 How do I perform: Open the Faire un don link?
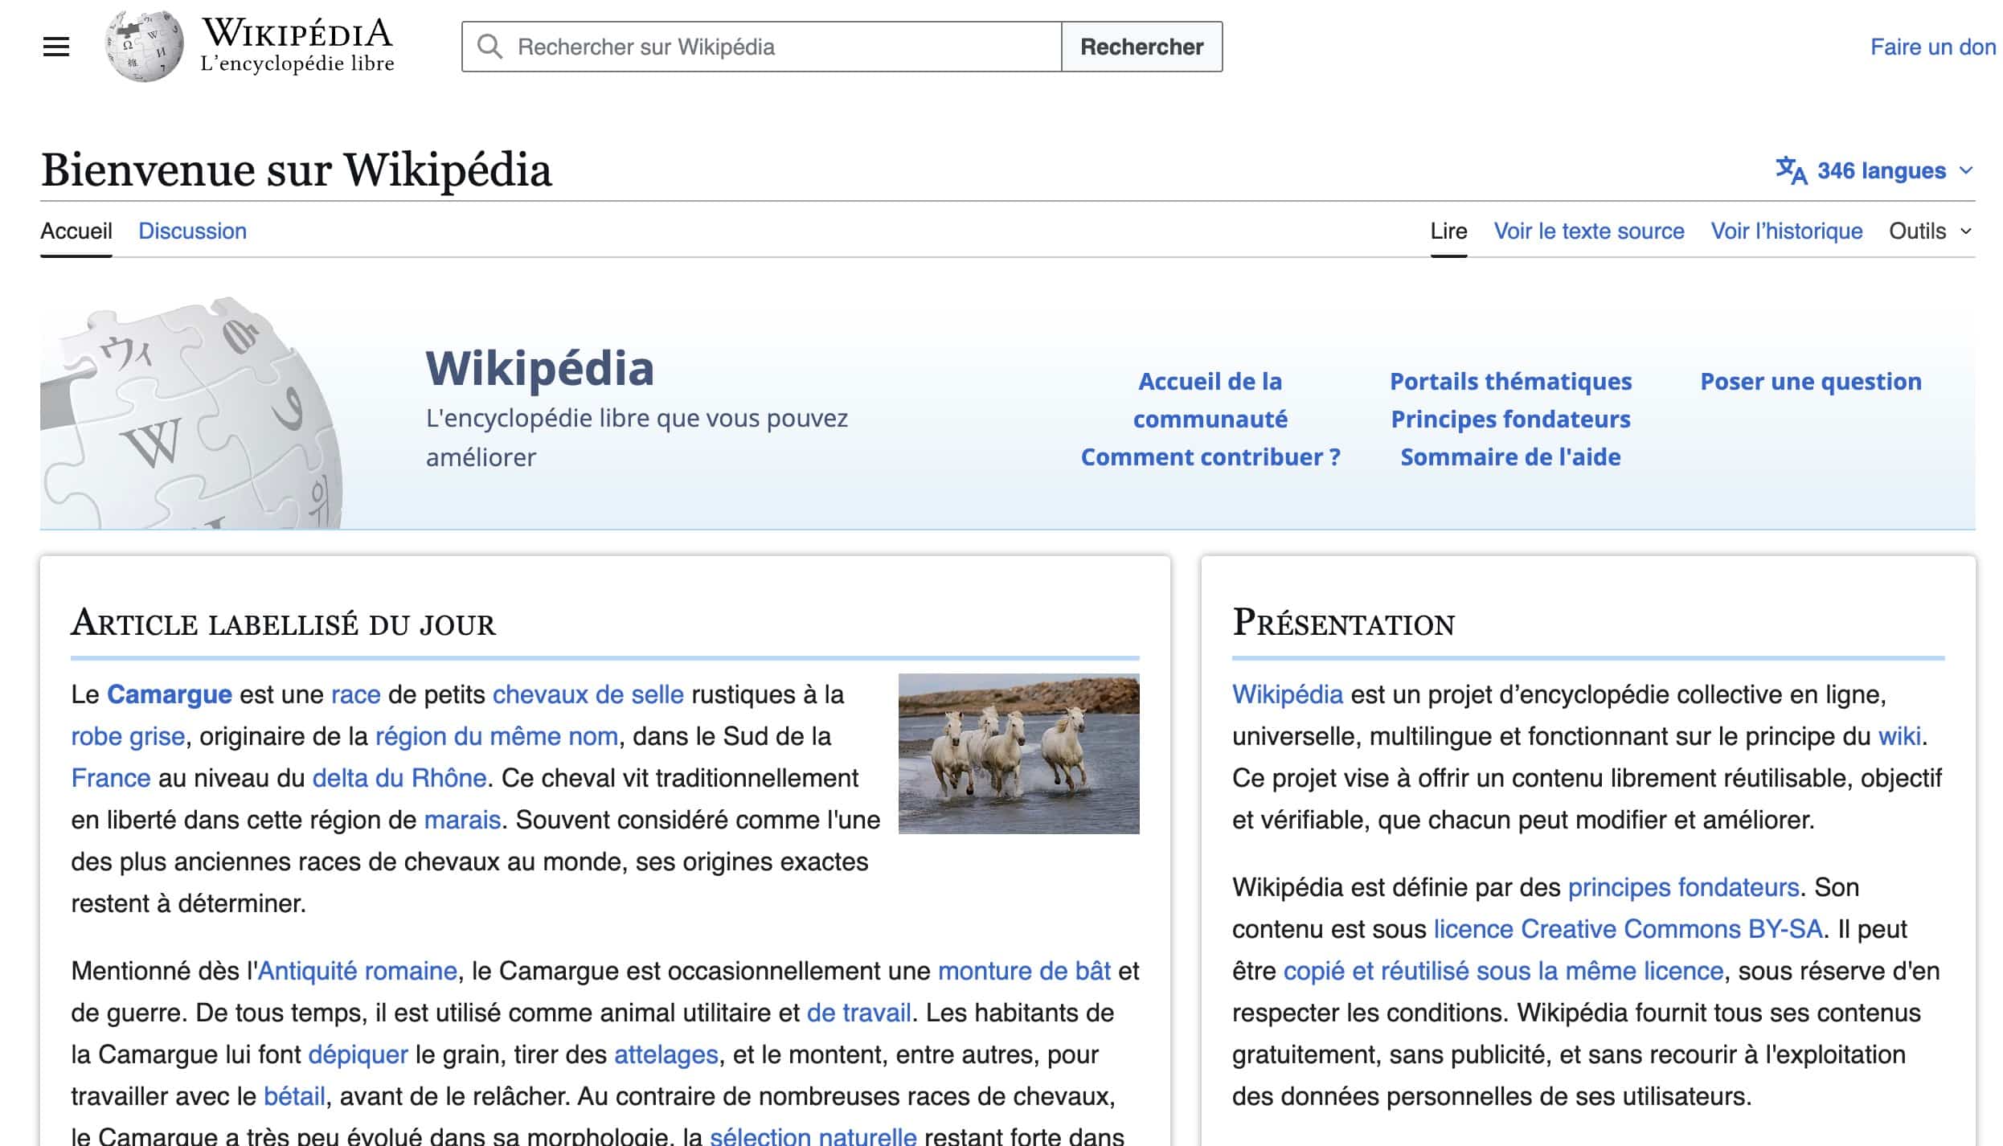coord(1932,47)
